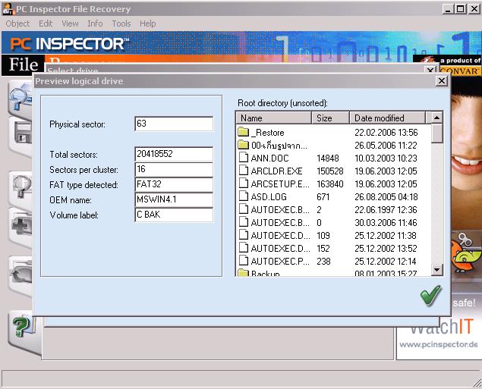Open the Info menu
The image size is (482, 389).
click(x=95, y=24)
